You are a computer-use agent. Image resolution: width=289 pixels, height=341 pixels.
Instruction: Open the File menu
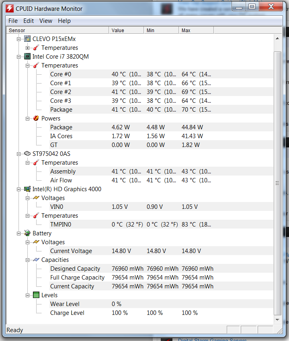[x=13, y=21]
